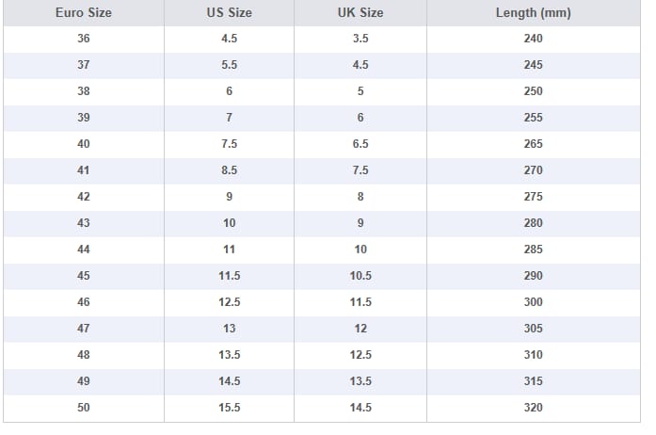
Task: Click UK size 6.5 cell
Action: point(360,144)
